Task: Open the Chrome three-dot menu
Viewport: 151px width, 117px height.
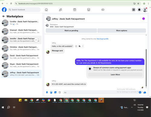Action: click(x=148, y=4)
